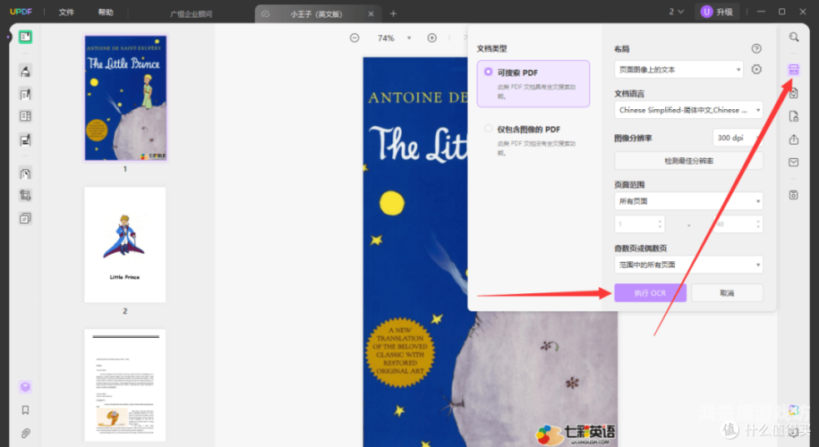
Task: Click the layout settings gear icon
Action: point(756,70)
